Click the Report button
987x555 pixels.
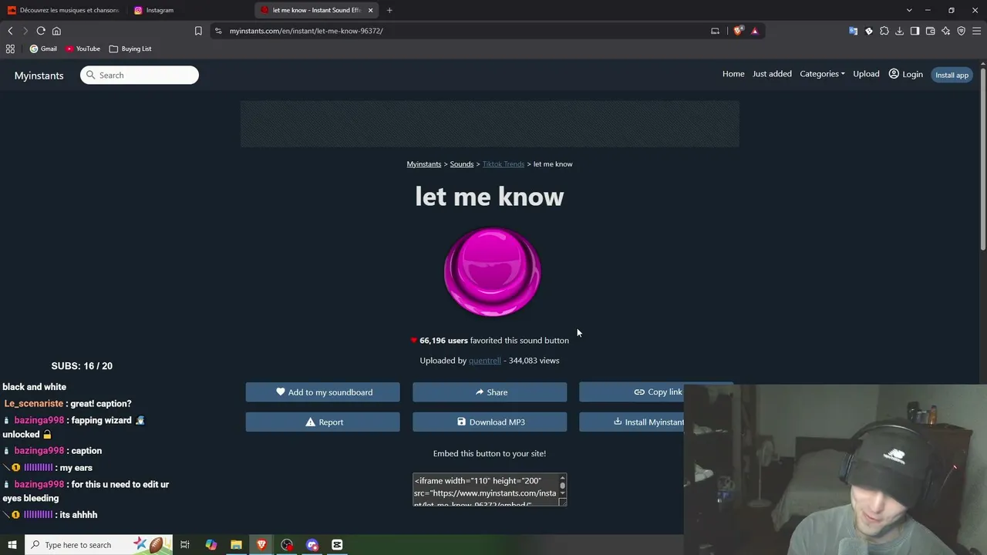click(x=323, y=422)
